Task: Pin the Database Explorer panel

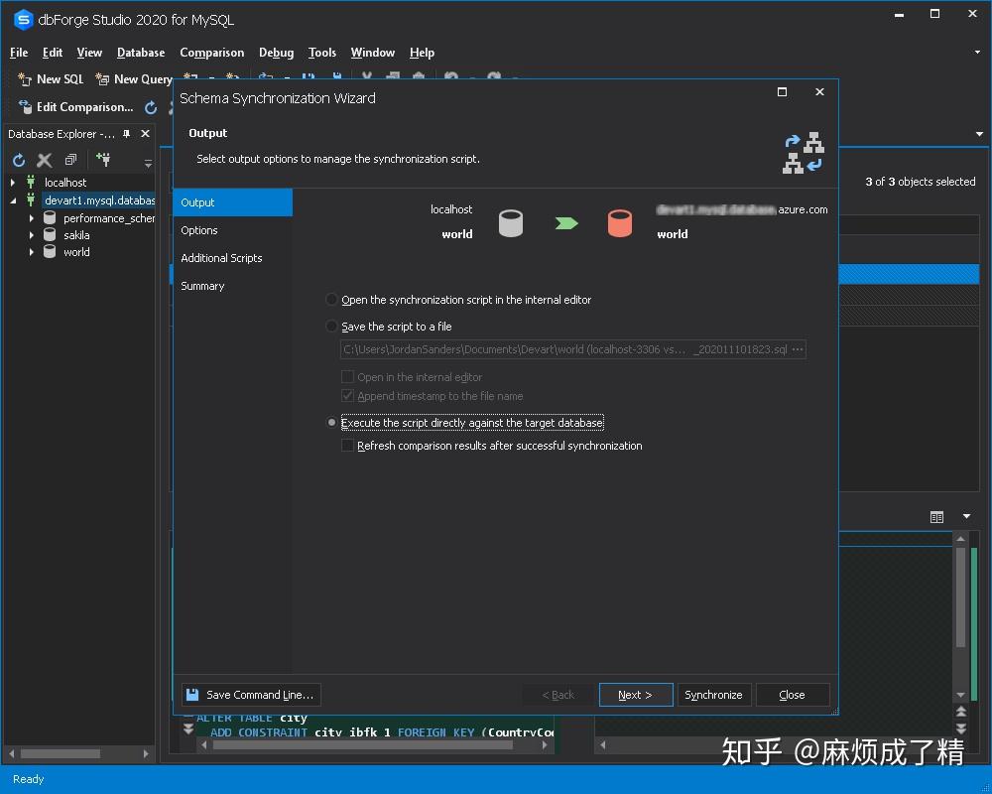Action: (x=127, y=133)
